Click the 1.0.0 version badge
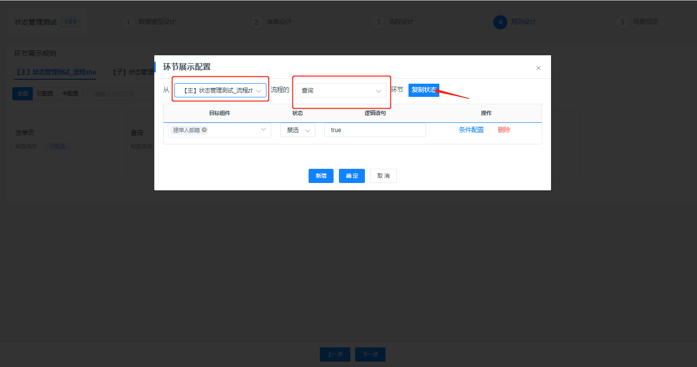697x367 pixels. coord(70,22)
